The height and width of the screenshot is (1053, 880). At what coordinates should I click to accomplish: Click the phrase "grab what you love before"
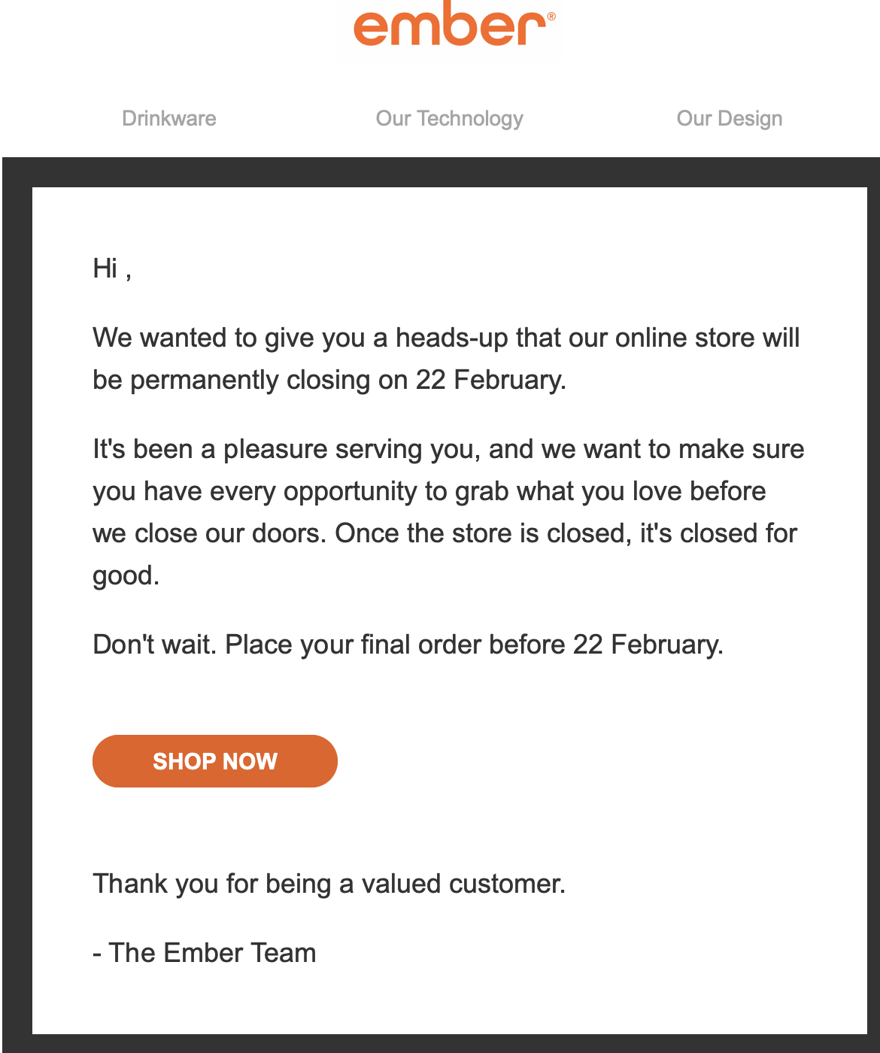point(610,491)
